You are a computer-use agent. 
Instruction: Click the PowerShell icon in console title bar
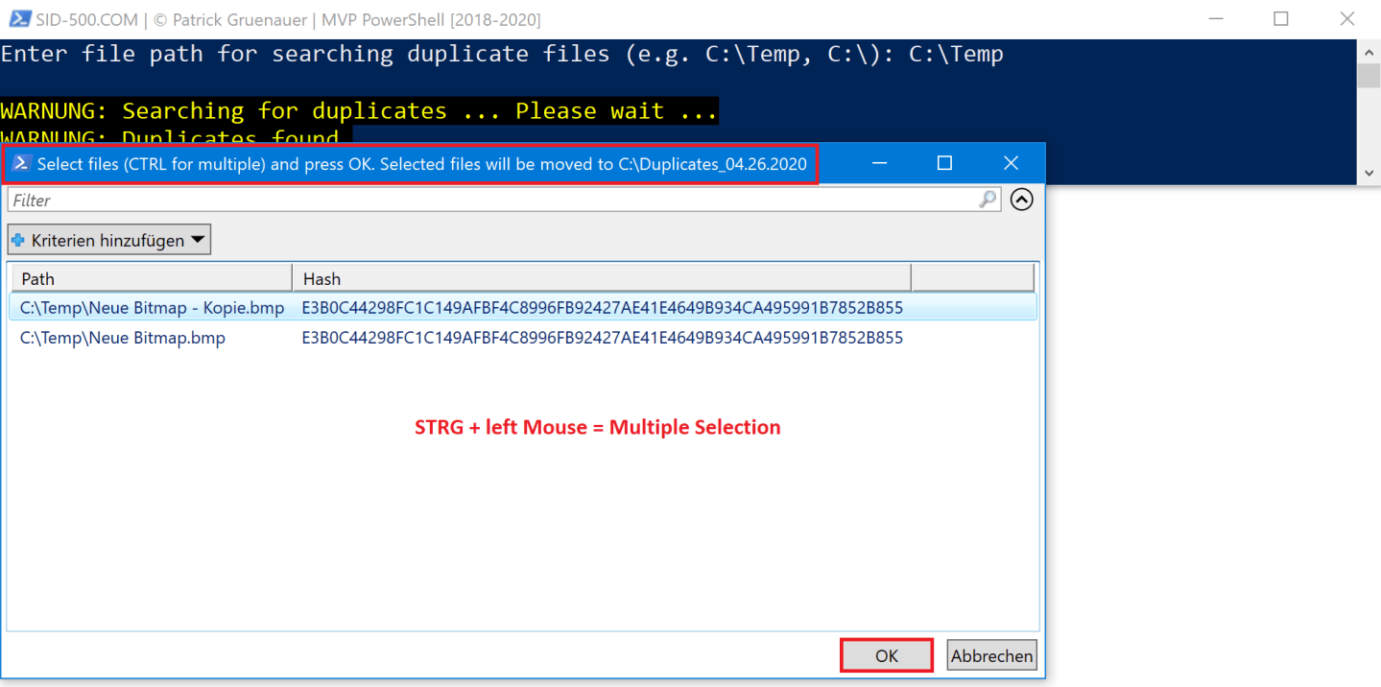point(17,19)
